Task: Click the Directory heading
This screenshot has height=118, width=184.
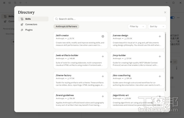Action: coord(26,12)
